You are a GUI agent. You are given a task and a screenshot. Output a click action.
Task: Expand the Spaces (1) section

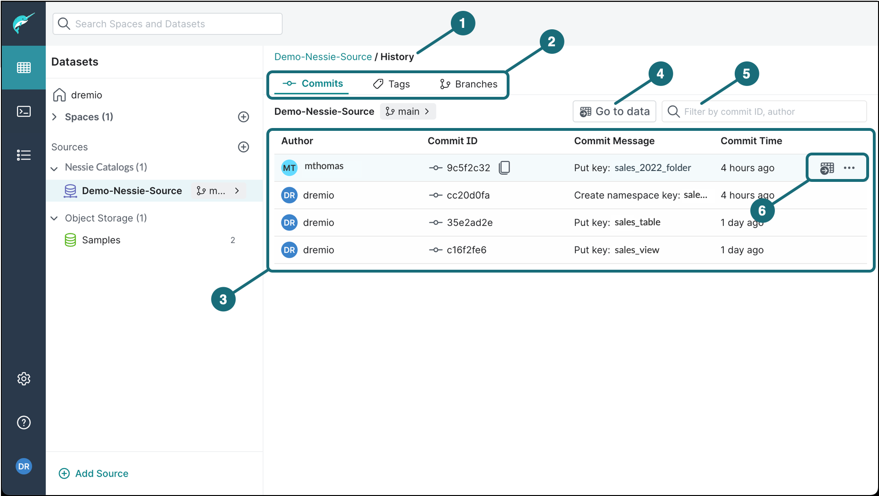54,117
